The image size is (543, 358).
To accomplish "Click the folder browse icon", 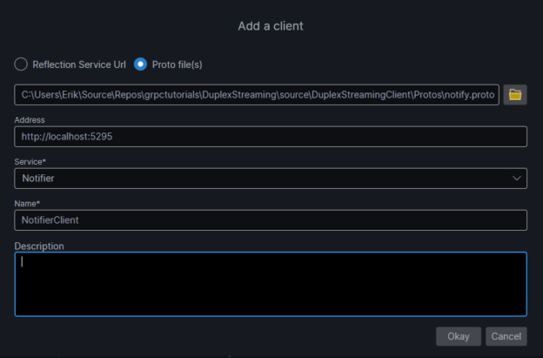I will pos(515,94).
